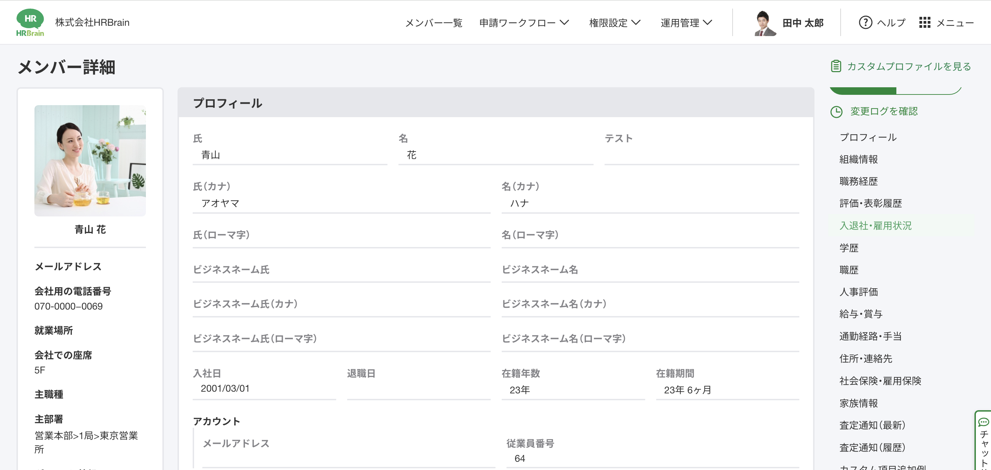Jump to 職歴 section
The width and height of the screenshot is (991, 470).
click(x=849, y=270)
